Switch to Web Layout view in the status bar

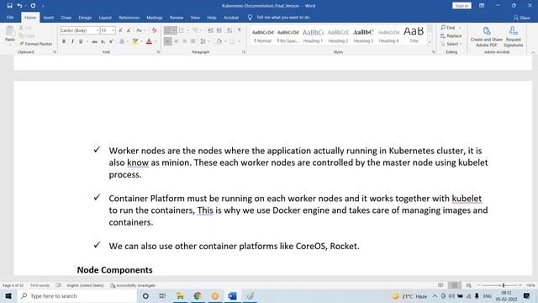pos(469,285)
